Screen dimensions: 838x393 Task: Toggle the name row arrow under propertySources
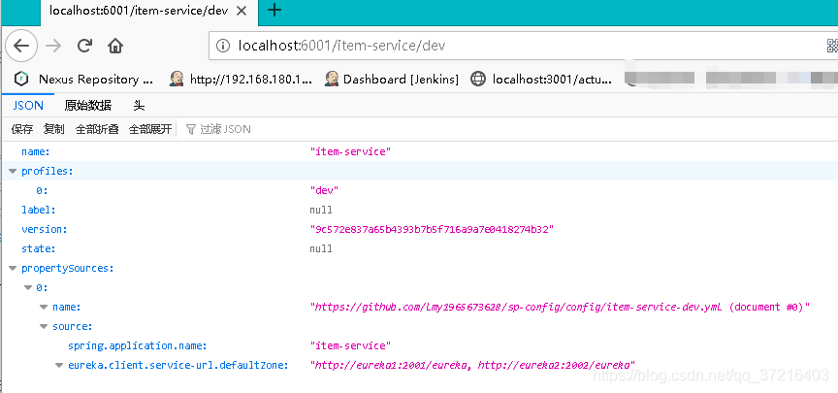click(44, 307)
